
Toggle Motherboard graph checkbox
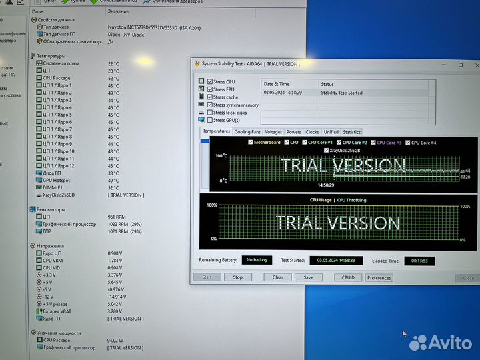(251, 143)
